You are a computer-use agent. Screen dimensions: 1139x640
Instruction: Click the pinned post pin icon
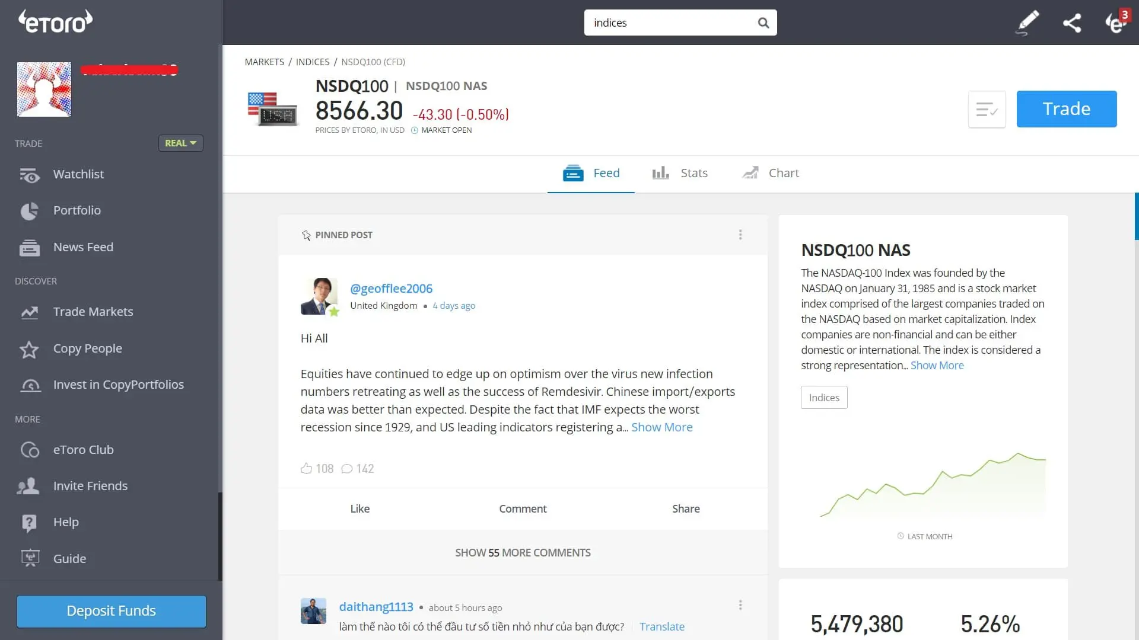pos(306,235)
